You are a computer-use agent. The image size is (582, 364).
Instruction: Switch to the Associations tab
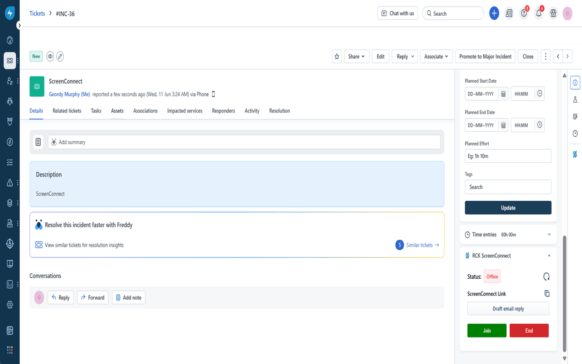pyautogui.click(x=145, y=111)
